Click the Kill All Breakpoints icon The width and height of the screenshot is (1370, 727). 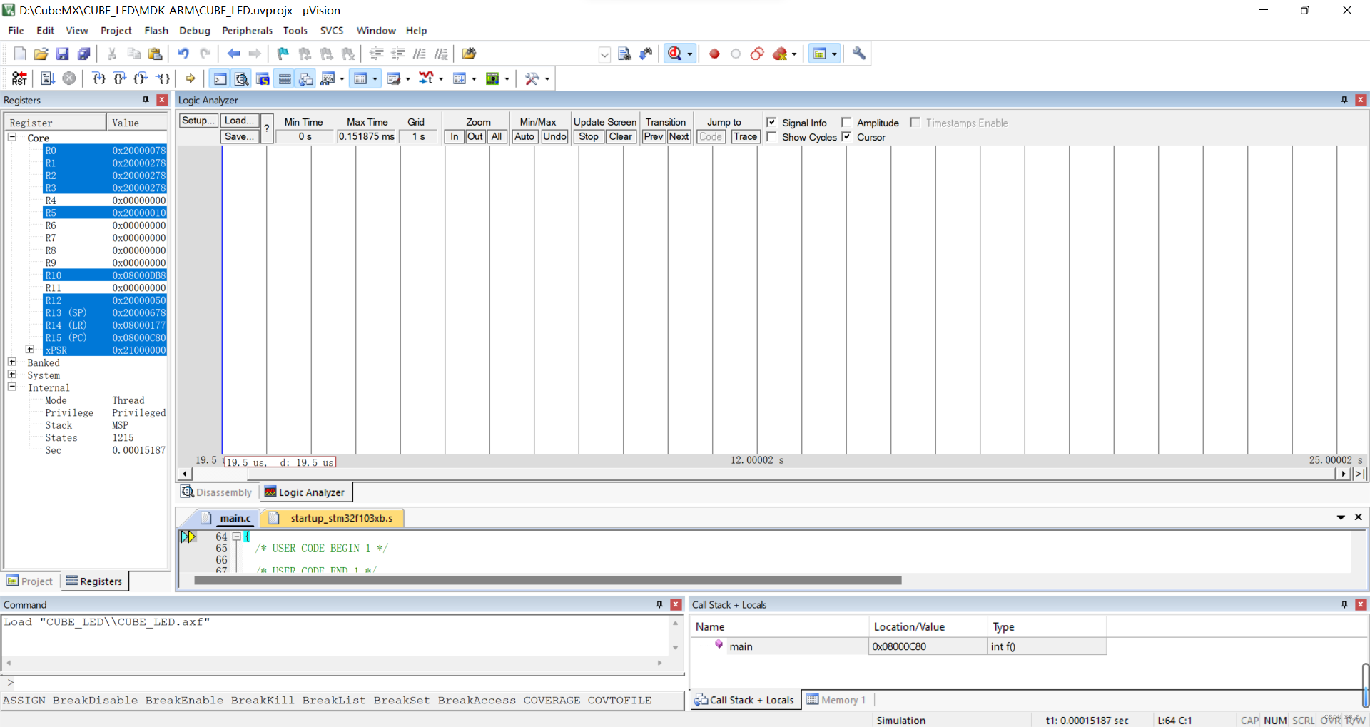[x=780, y=54]
